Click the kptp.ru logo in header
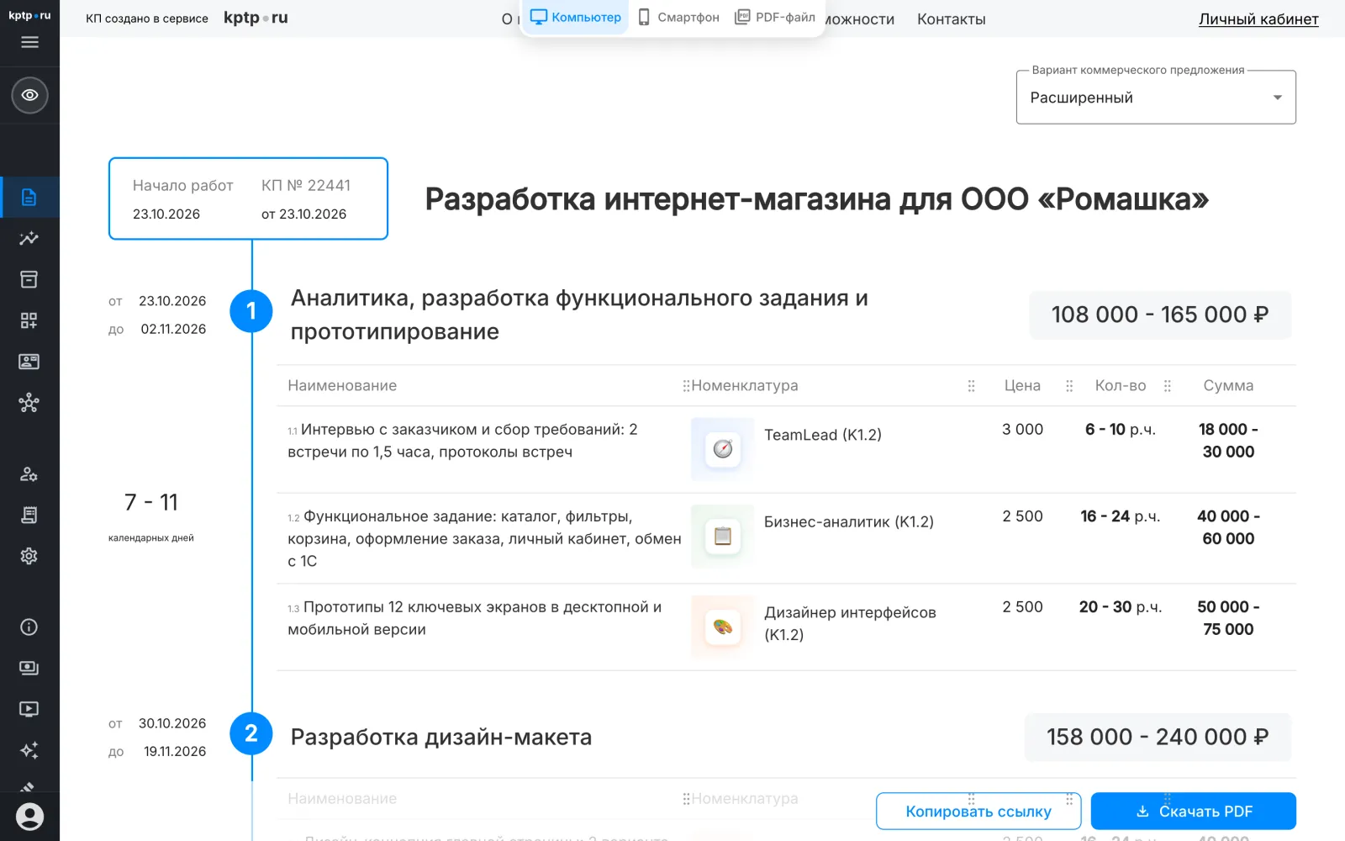The image size is (1345, 841). tap(256, 18)
